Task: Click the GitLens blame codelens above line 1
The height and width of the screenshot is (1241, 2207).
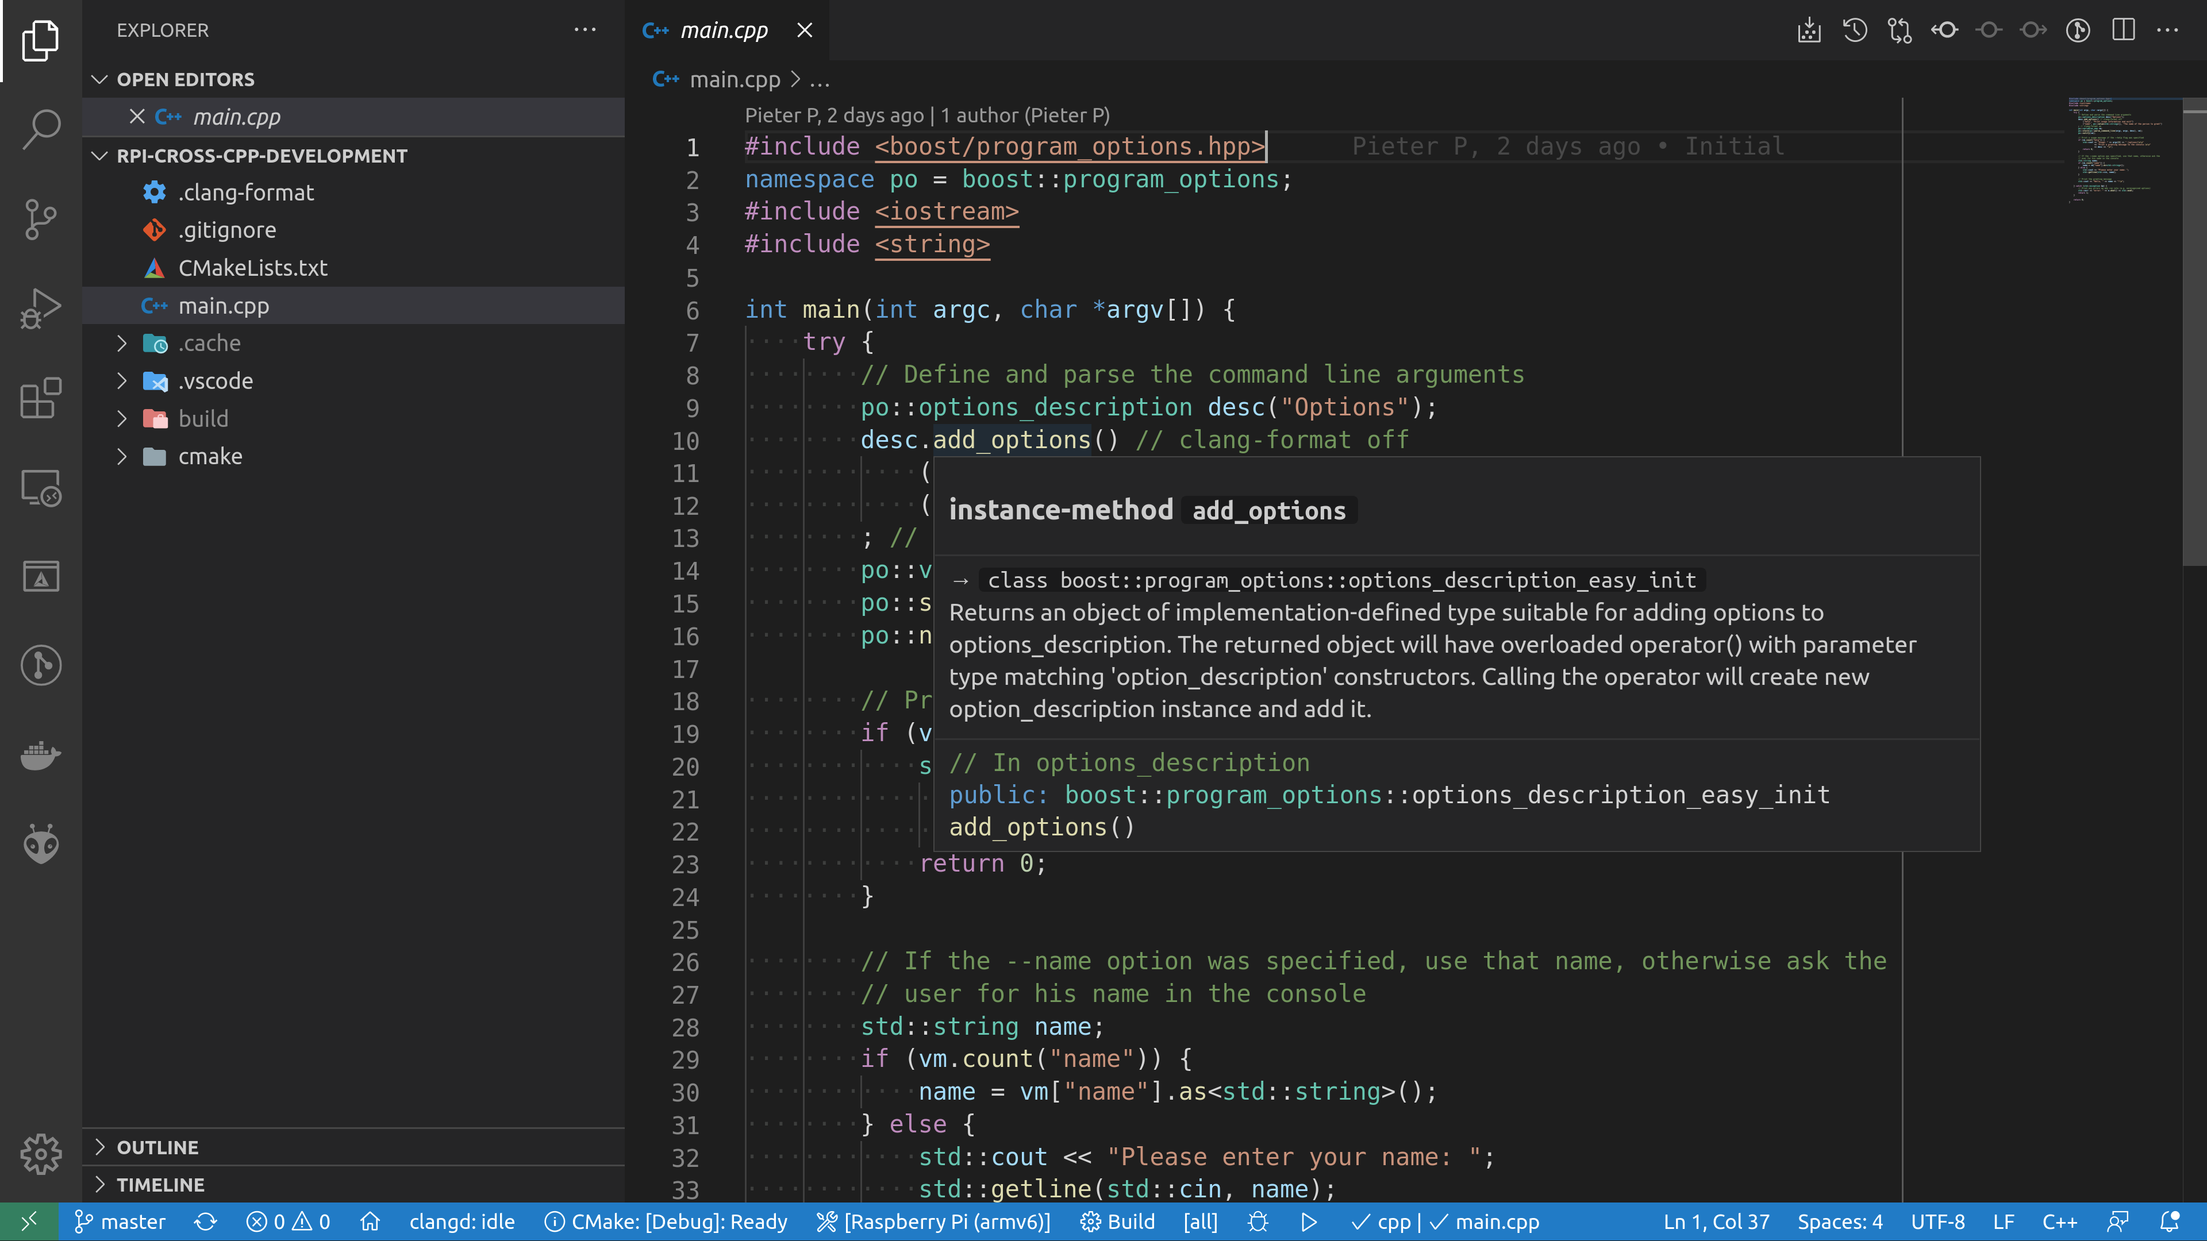Action: (x=927, y=115)
